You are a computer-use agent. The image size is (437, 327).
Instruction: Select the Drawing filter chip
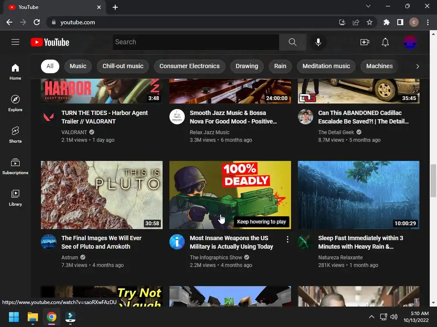point(247,66)
